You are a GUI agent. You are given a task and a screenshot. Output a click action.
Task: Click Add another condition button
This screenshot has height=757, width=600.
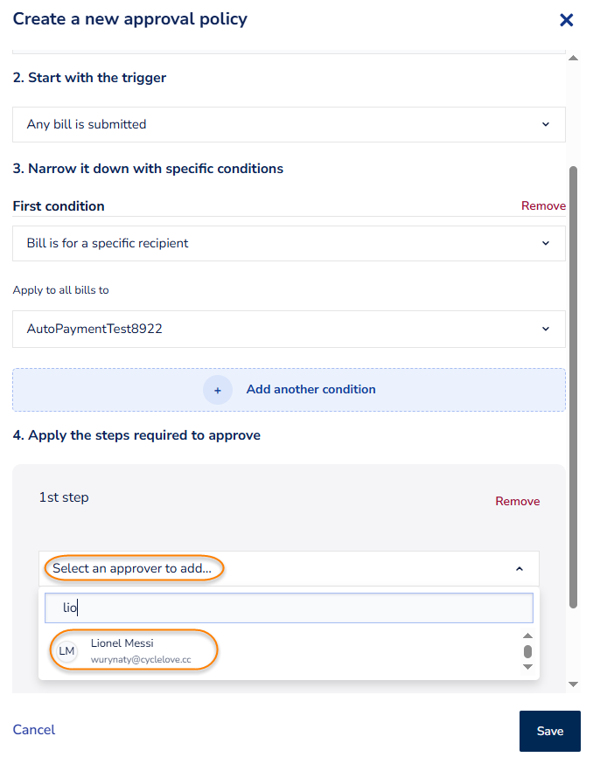[x=289, y=390]
